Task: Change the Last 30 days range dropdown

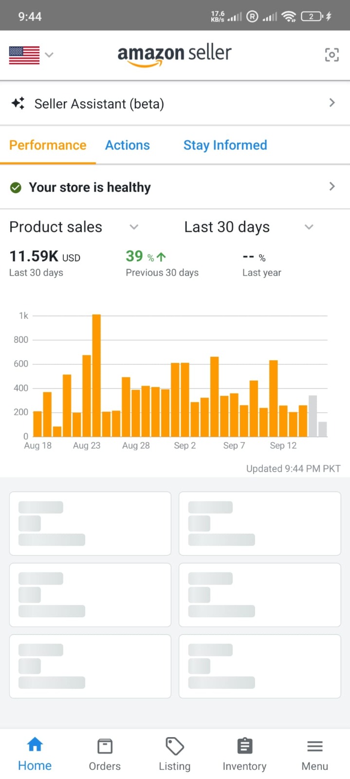Action: [309, 227]
